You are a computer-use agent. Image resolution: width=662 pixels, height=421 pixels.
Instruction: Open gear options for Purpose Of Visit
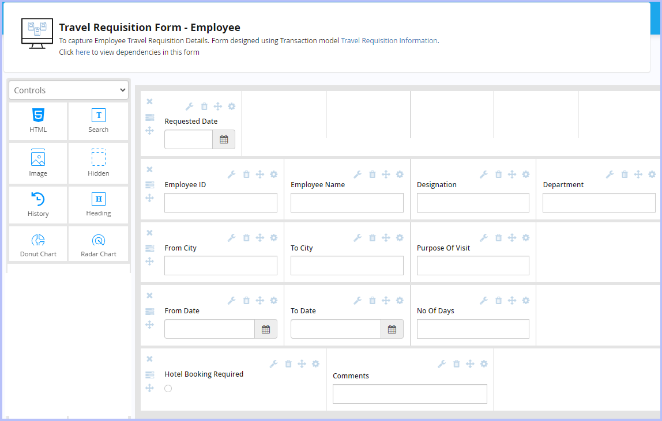click(526, 237)
